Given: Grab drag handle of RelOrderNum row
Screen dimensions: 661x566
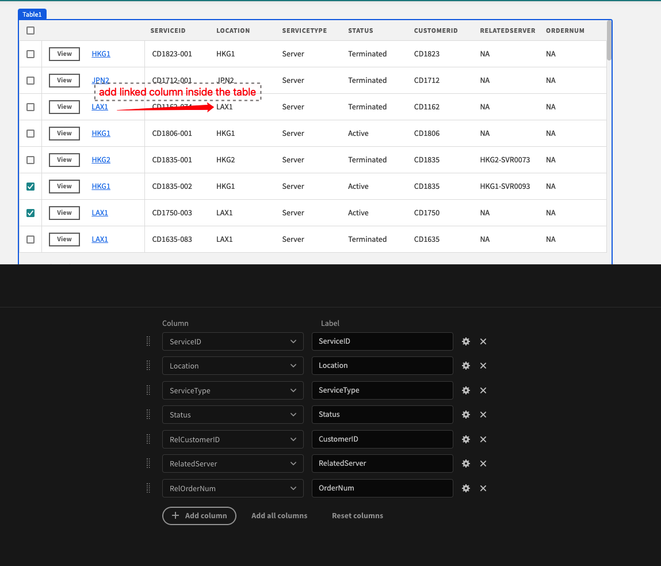Looking at the screenshot, I should [148, 488].
